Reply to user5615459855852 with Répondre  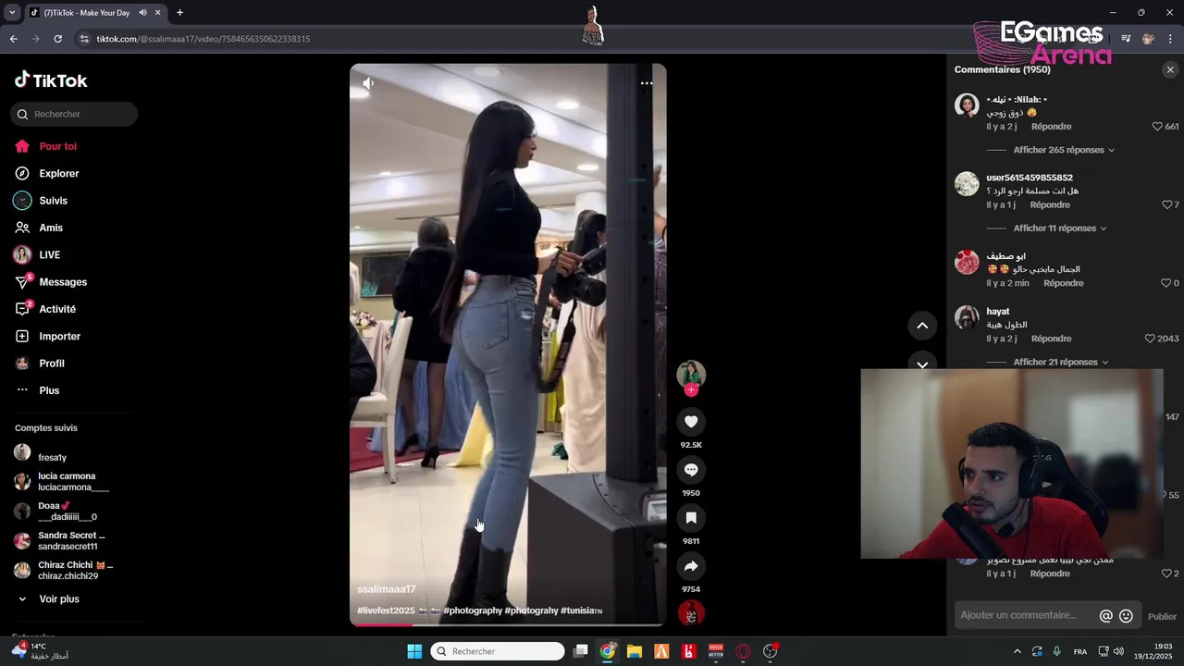click(1049, 205)
